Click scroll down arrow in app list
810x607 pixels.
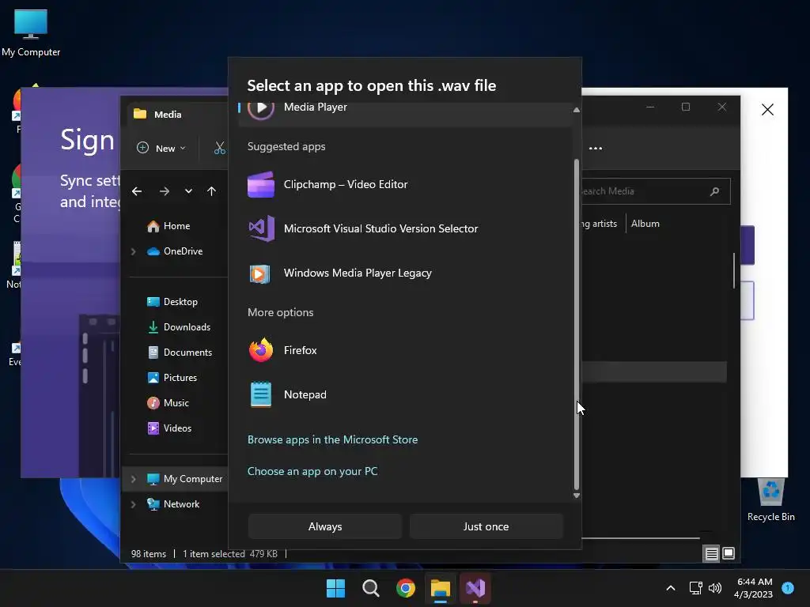pos(577,496)
